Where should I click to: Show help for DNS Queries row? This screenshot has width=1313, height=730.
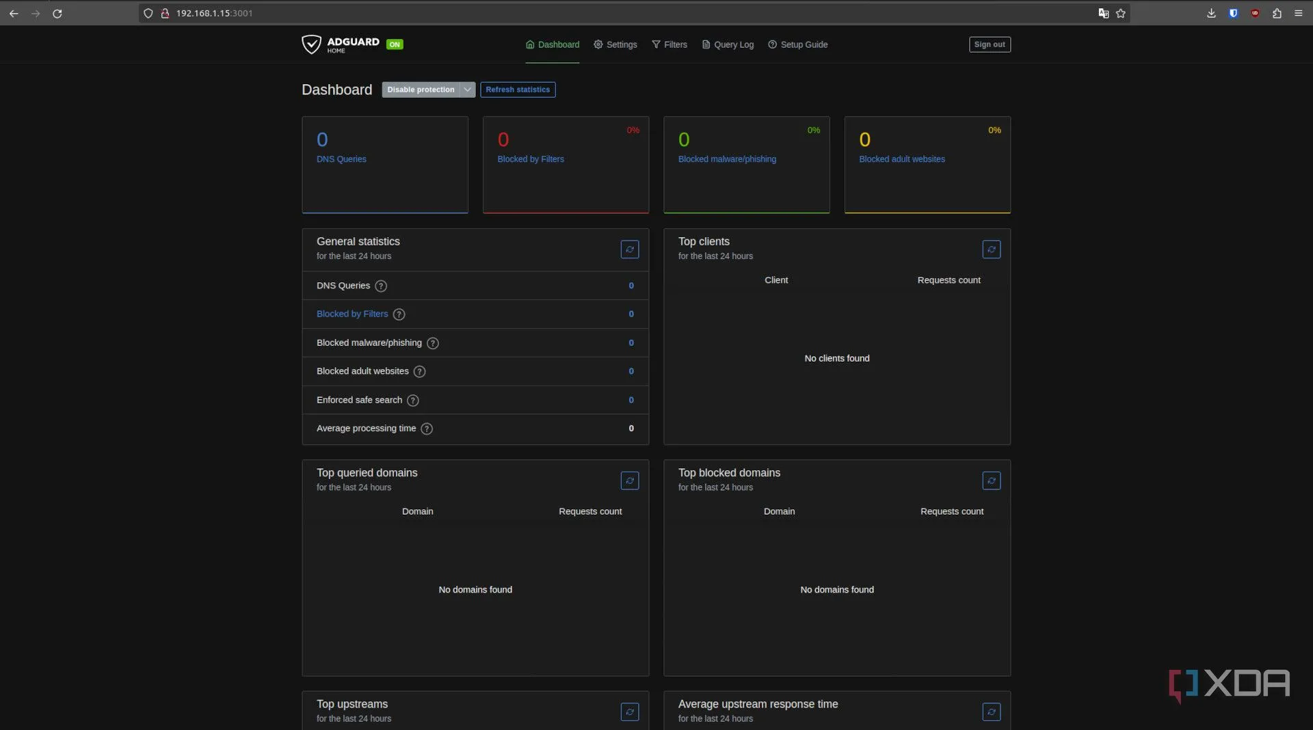(381, 286)
